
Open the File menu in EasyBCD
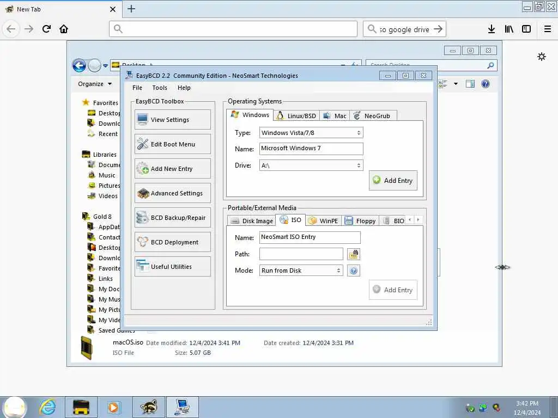[137, 88]
